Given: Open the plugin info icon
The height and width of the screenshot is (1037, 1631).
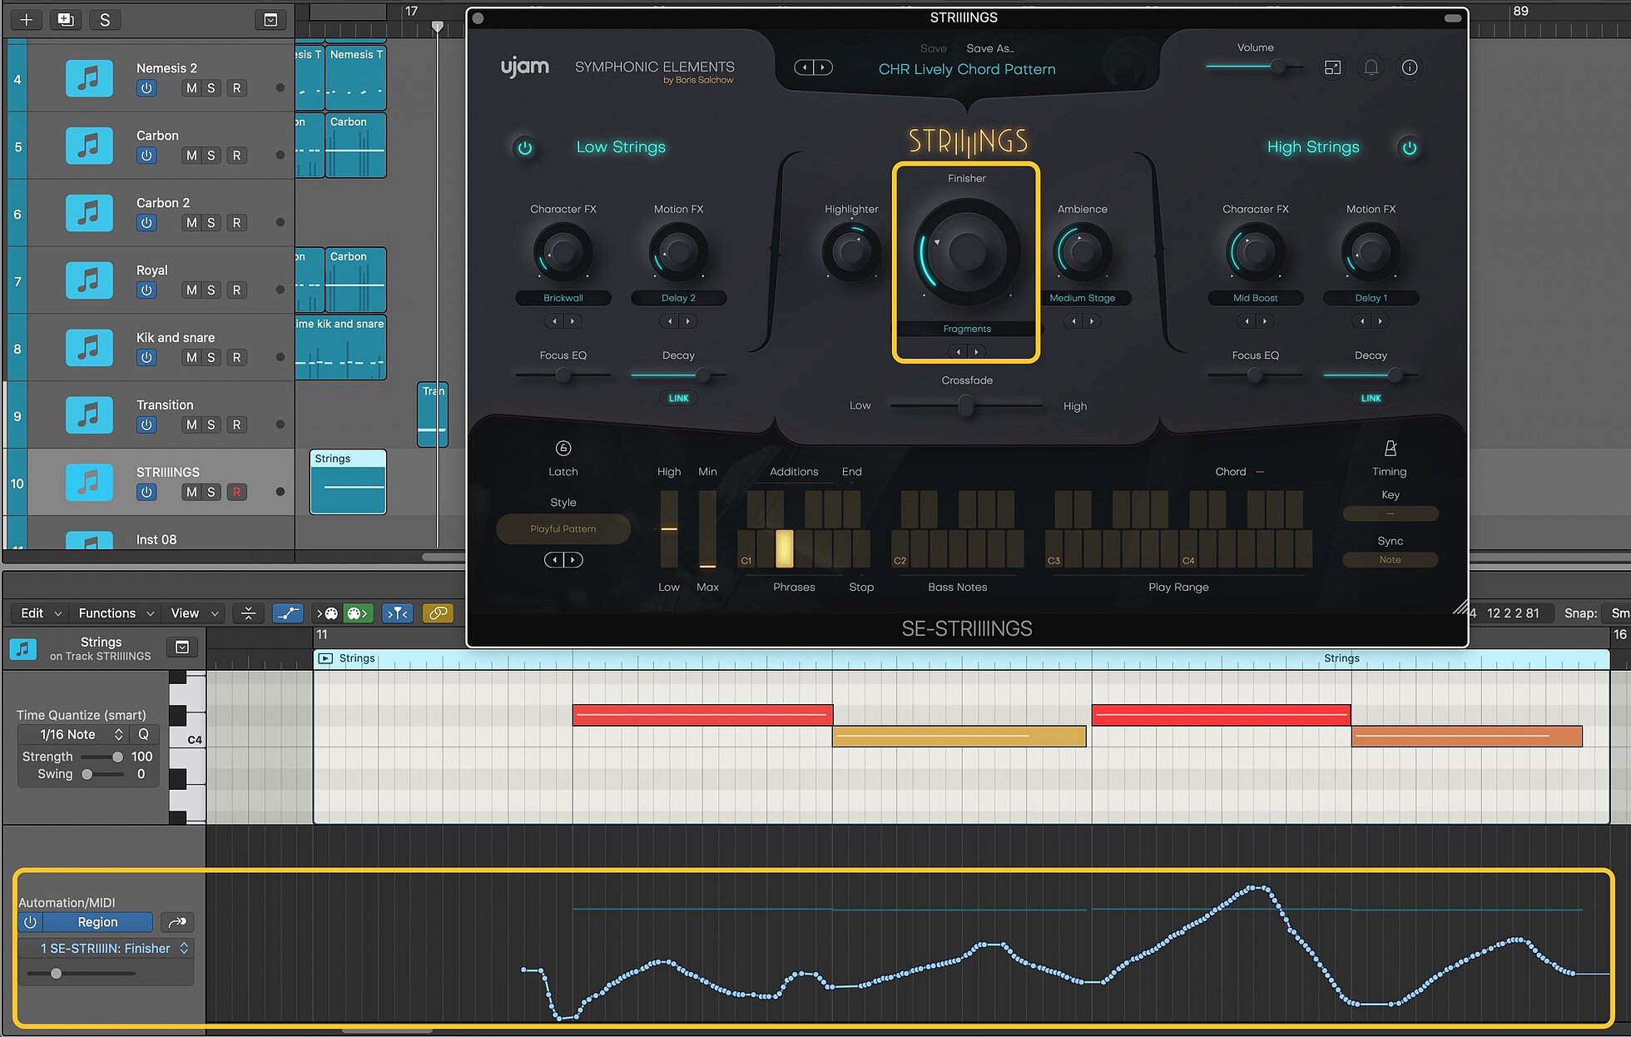Looking at the screenshot, I should pos(1410,67).
